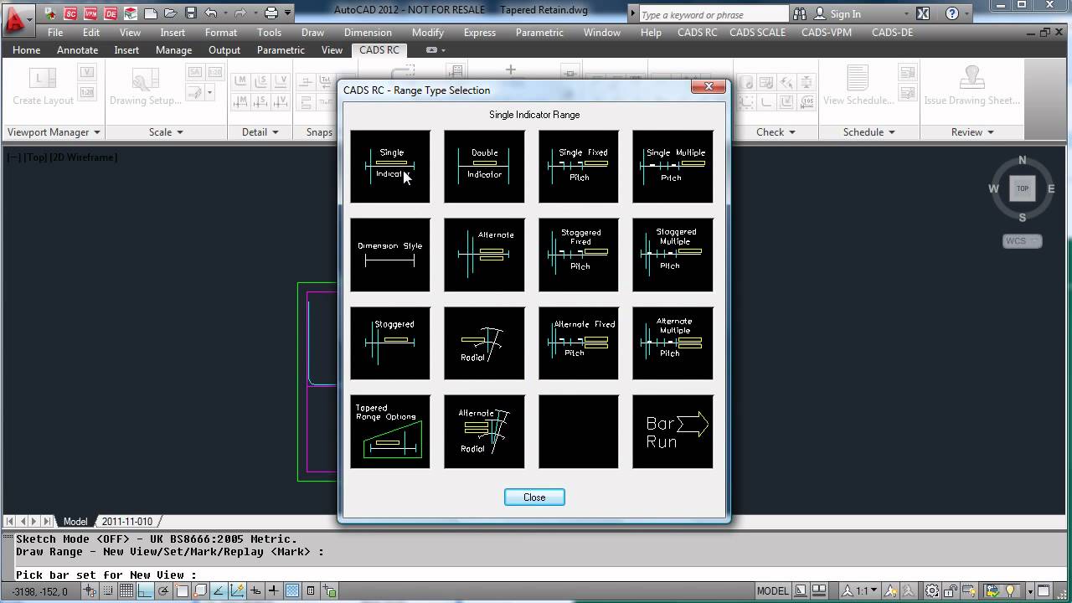
Task: Toggle Dynamic UCS in status bar
Action: point(237,591)
